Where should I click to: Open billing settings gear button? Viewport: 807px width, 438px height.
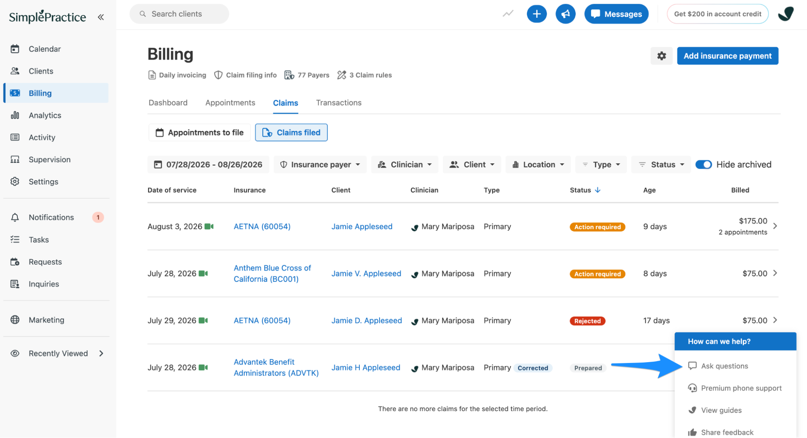coord(661,56)
